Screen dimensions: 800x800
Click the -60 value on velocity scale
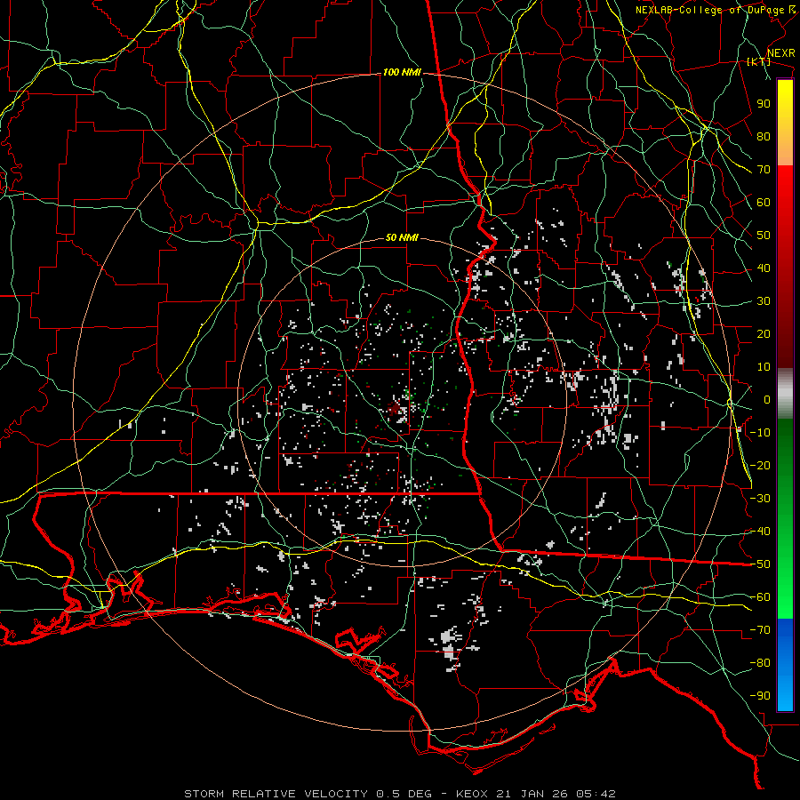click(x=760, y=597)
